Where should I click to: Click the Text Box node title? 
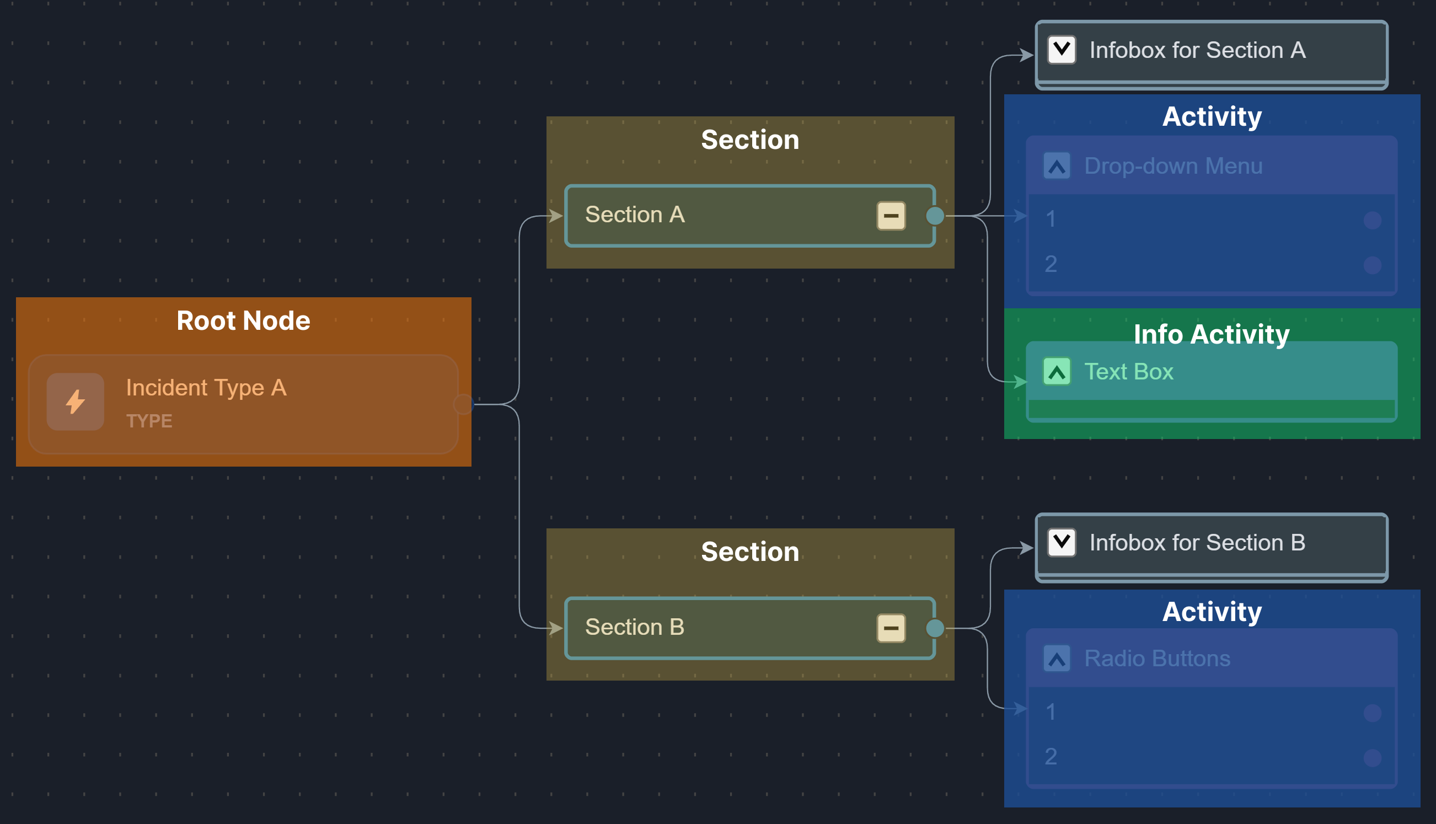[1128, 372]
